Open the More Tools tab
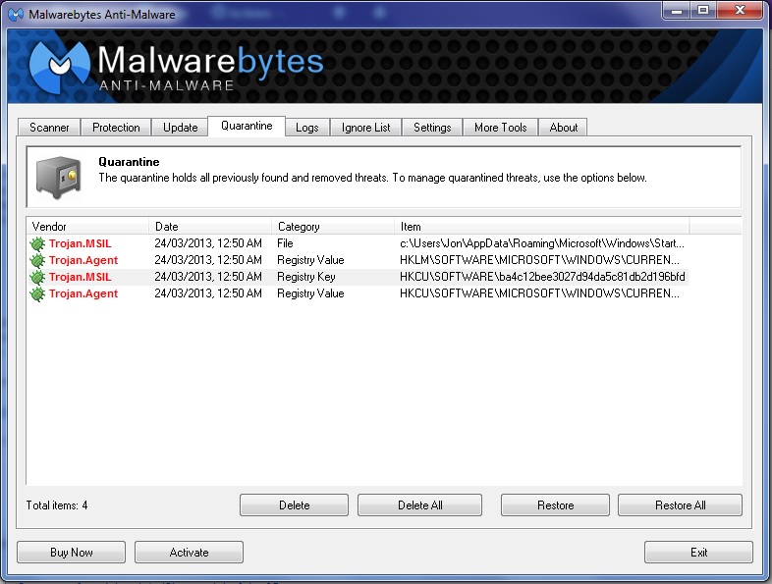Screen dimensions: 772x584 501,128
